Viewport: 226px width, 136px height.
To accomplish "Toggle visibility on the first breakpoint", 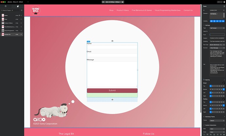I will (211, 21).
